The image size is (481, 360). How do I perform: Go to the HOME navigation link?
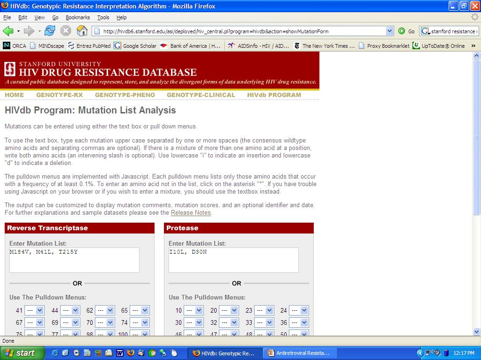[x=14, y=95]
